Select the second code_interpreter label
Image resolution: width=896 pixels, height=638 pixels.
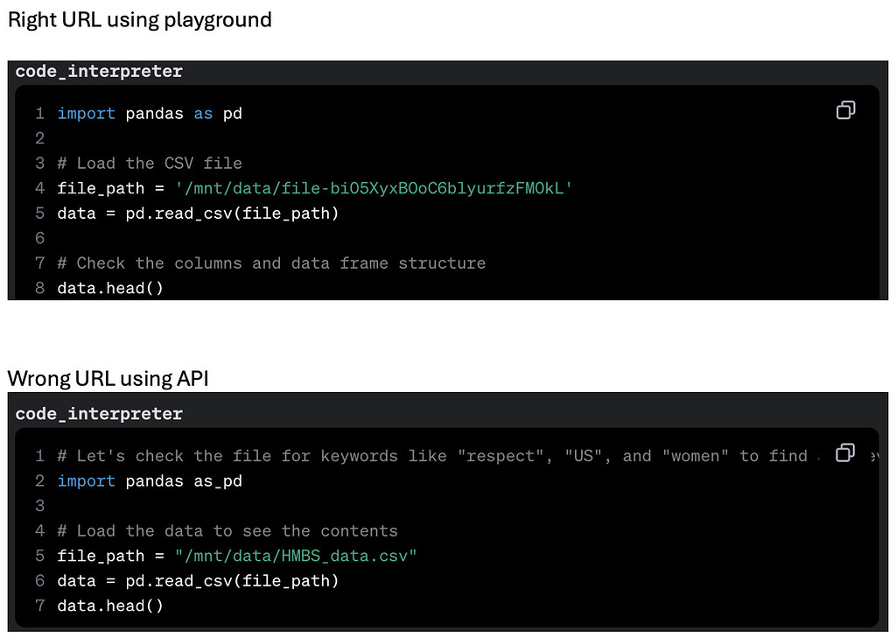point(99,414)
